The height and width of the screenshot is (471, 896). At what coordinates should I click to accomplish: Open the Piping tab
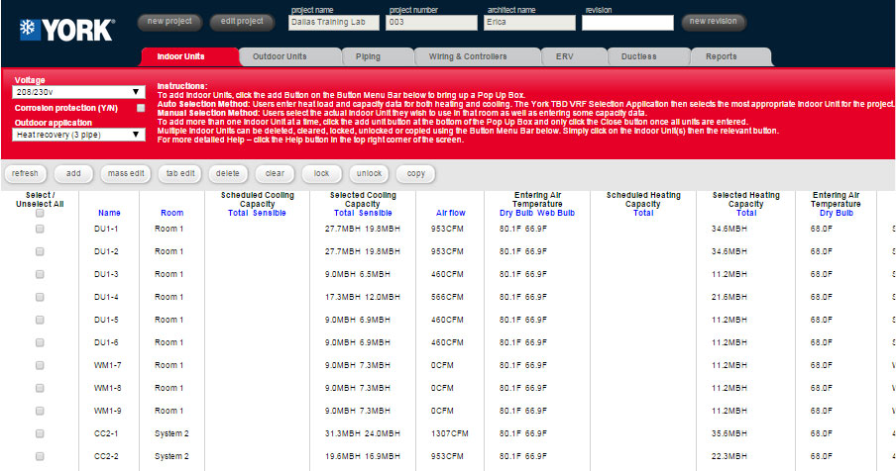[x=368, y=56]
